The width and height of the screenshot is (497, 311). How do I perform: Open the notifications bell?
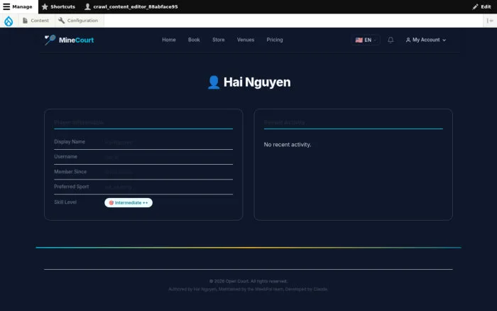click(390, 40)
